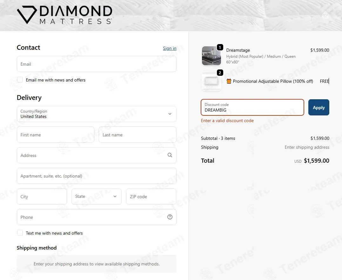
Task: Click the Diamond Mattress logo
Action: 64,15
